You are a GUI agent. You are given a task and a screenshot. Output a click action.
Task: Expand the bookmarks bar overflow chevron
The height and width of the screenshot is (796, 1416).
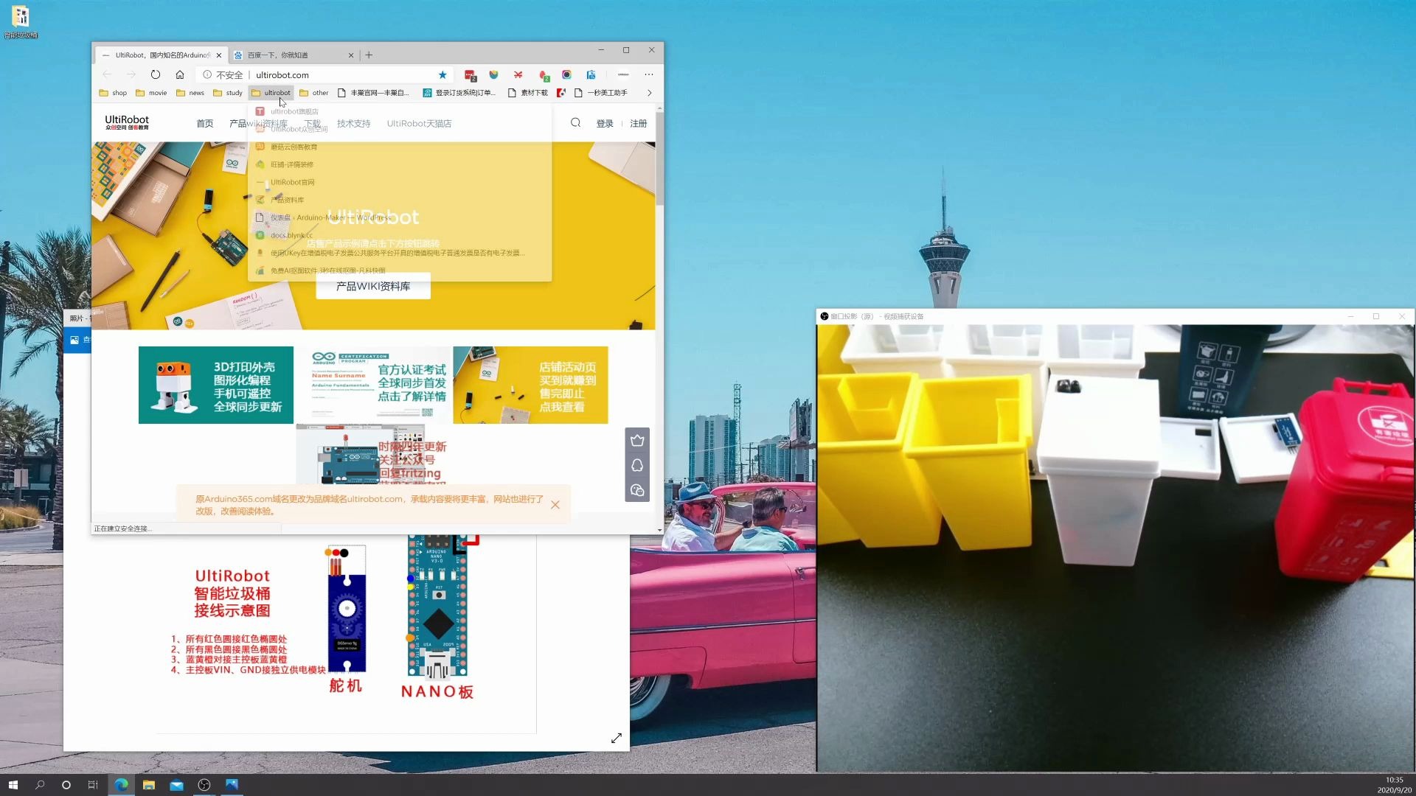(x=650, y=93)
